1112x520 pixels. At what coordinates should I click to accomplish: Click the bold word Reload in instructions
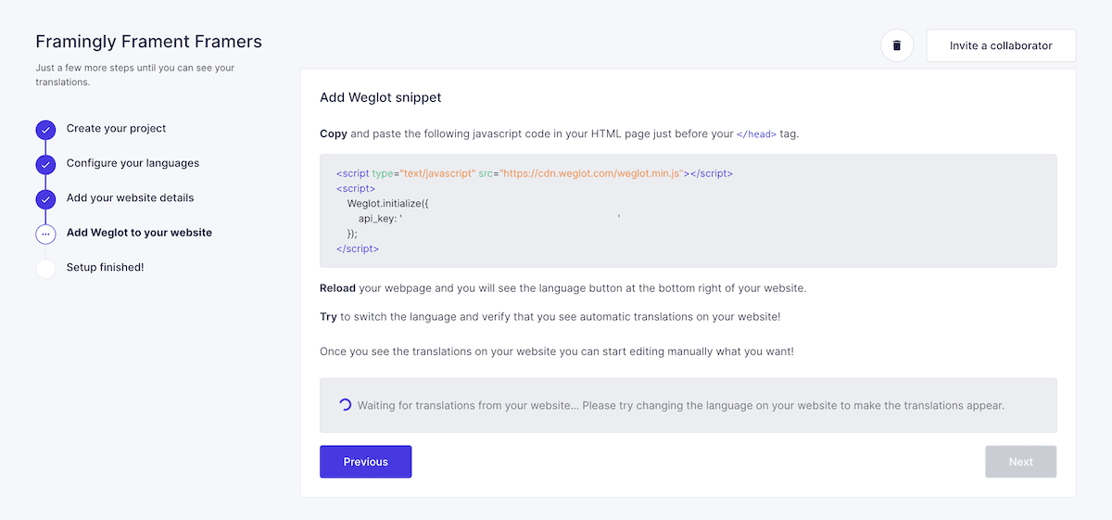point(338,287)
